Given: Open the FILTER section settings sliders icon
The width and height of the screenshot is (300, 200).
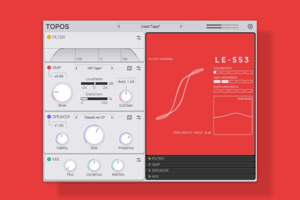Looking at the screenshot, I should 139,37.
